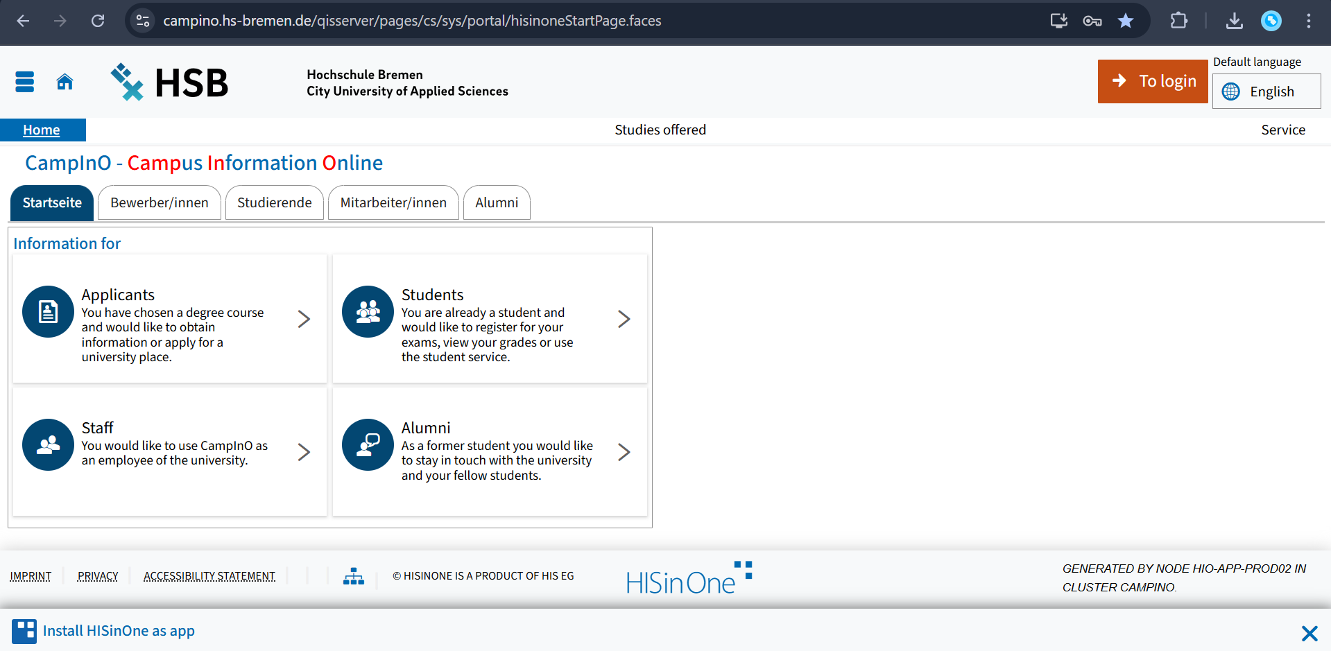Click the Applicants document icon

tap(48, 312)
